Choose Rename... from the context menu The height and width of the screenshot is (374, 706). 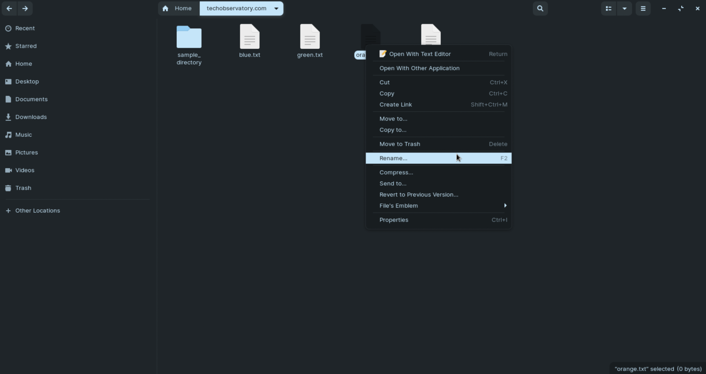pyautogui.click(x=393, y=158)
